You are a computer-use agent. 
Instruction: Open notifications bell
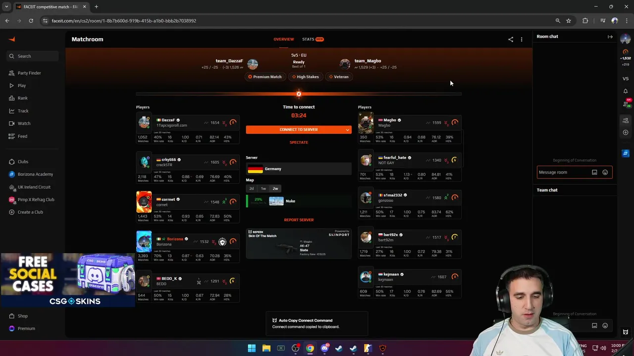click(x=626, y=91)
